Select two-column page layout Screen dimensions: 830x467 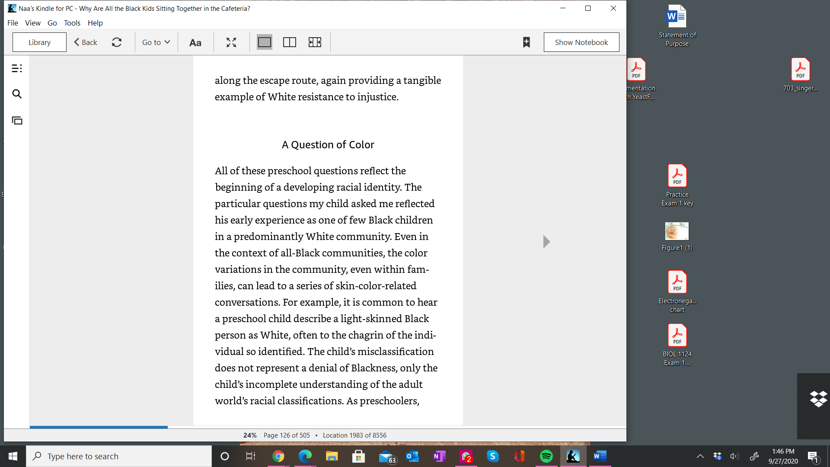(290, 42)
